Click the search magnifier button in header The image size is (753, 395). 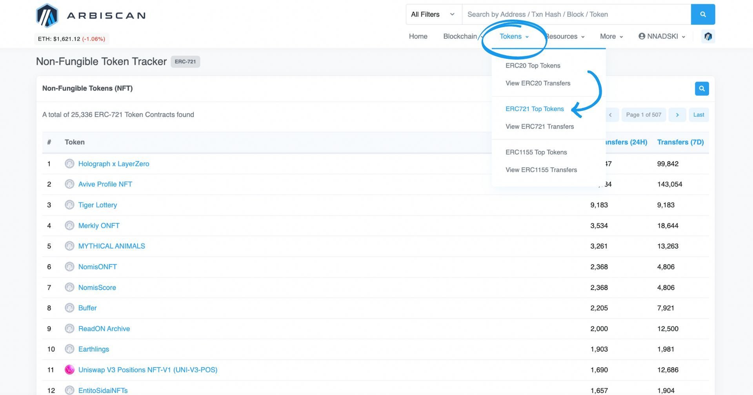pos(703,14)
